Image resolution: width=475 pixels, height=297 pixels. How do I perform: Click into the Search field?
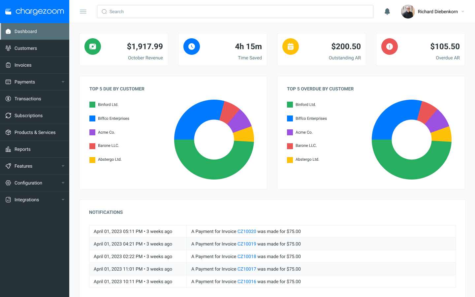pos(235,12)
